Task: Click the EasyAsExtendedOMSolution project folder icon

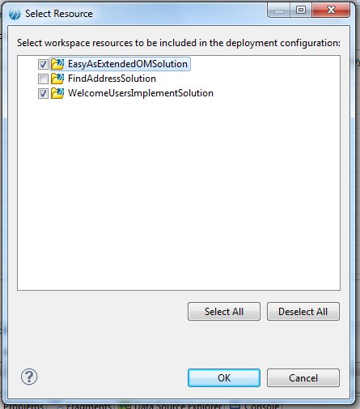Action: 57,64
